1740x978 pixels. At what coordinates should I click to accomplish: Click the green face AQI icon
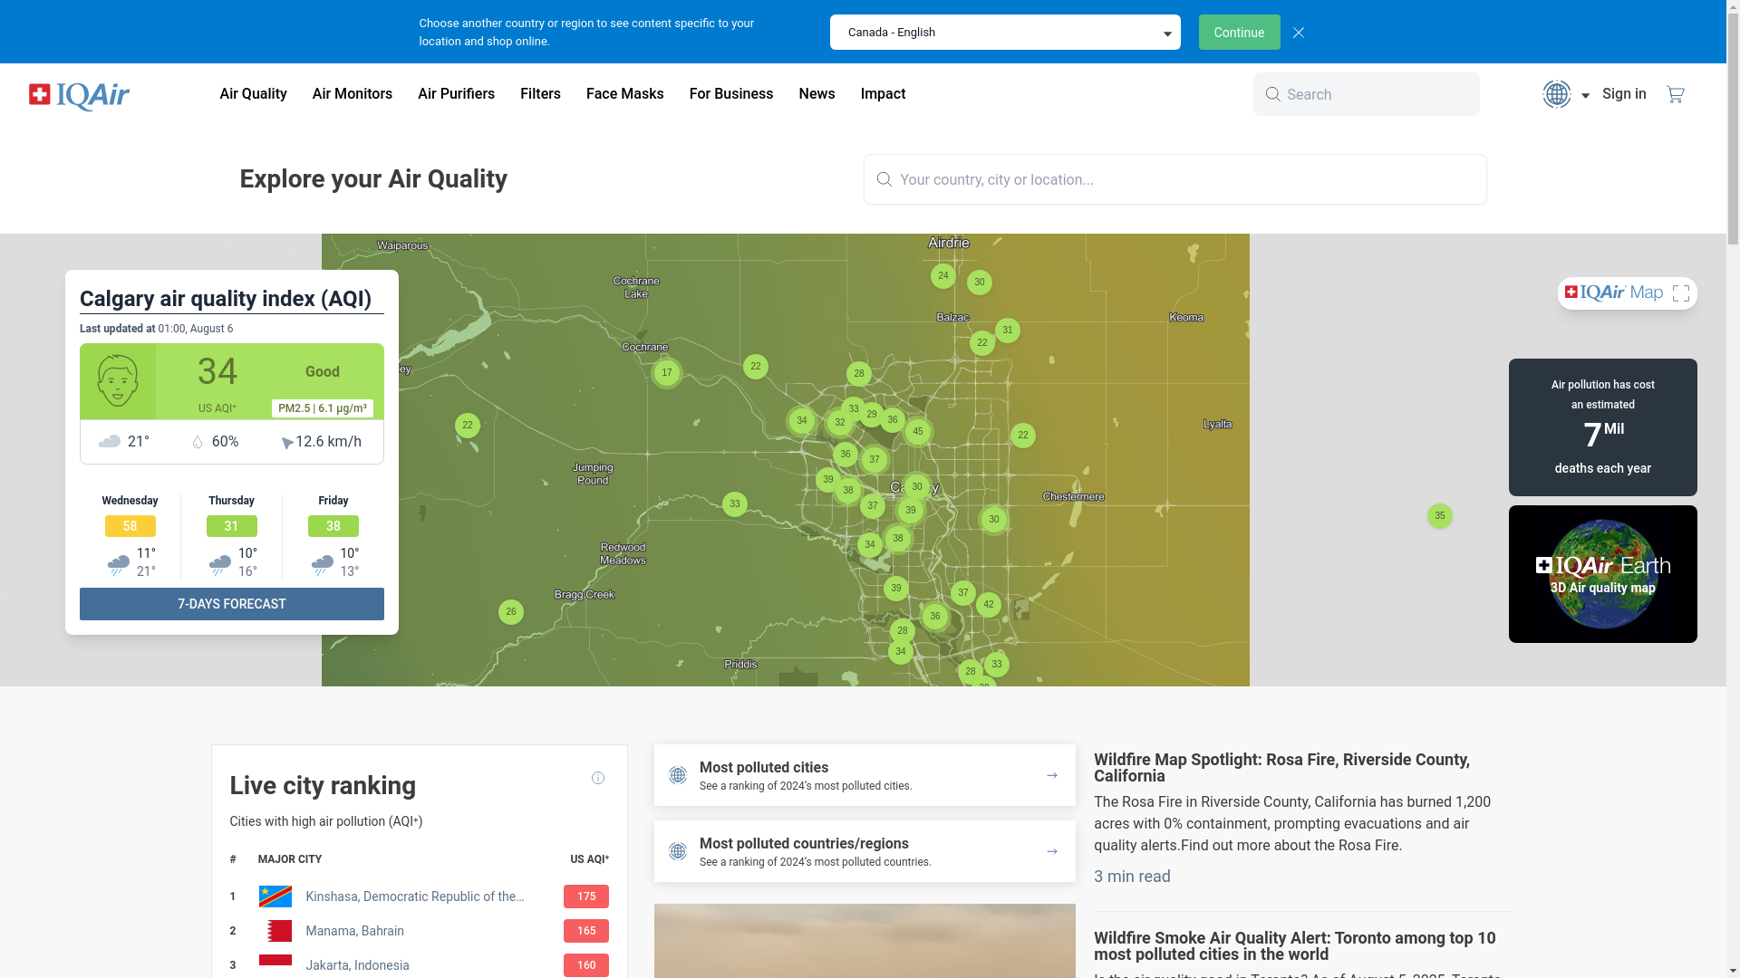[118, 381]
